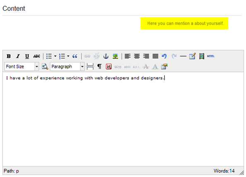Viewport: 246px width, 177px height.
Task: Expand the bullet list style arrow
Action: click(x=55, y=56)
